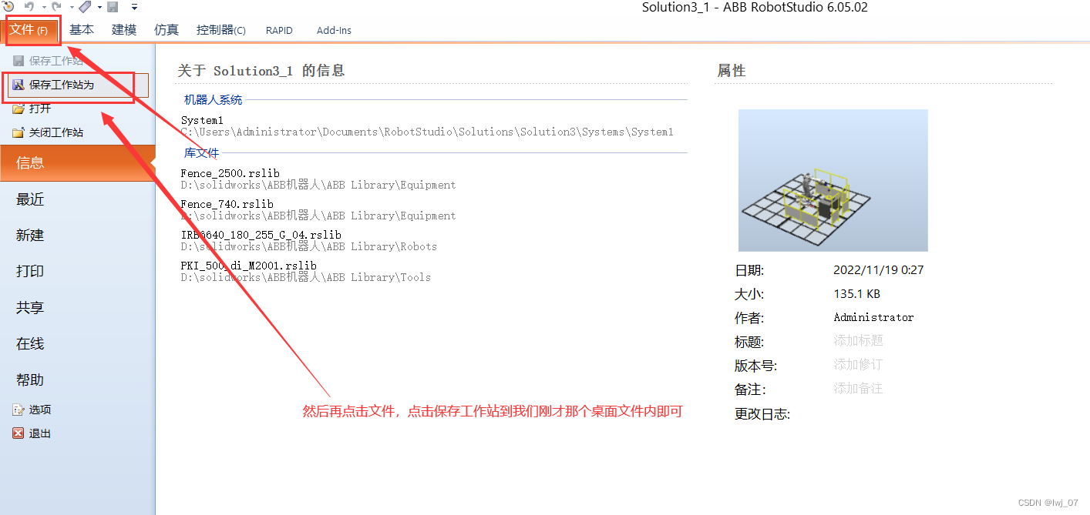Click the date value 2022/11/19 0:27

pos(878,270)
